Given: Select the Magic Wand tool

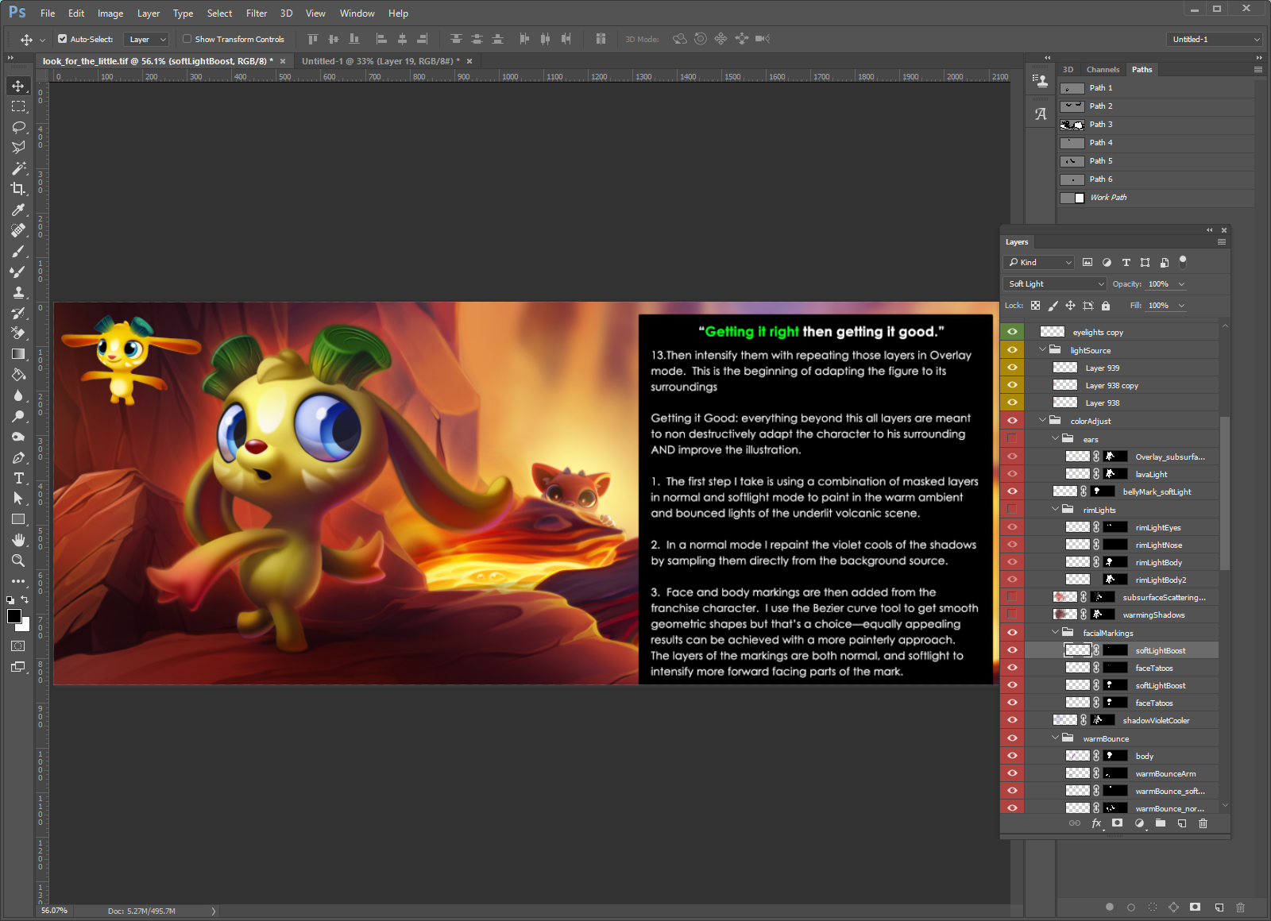Looking at the screenshot, I should 18,168.
